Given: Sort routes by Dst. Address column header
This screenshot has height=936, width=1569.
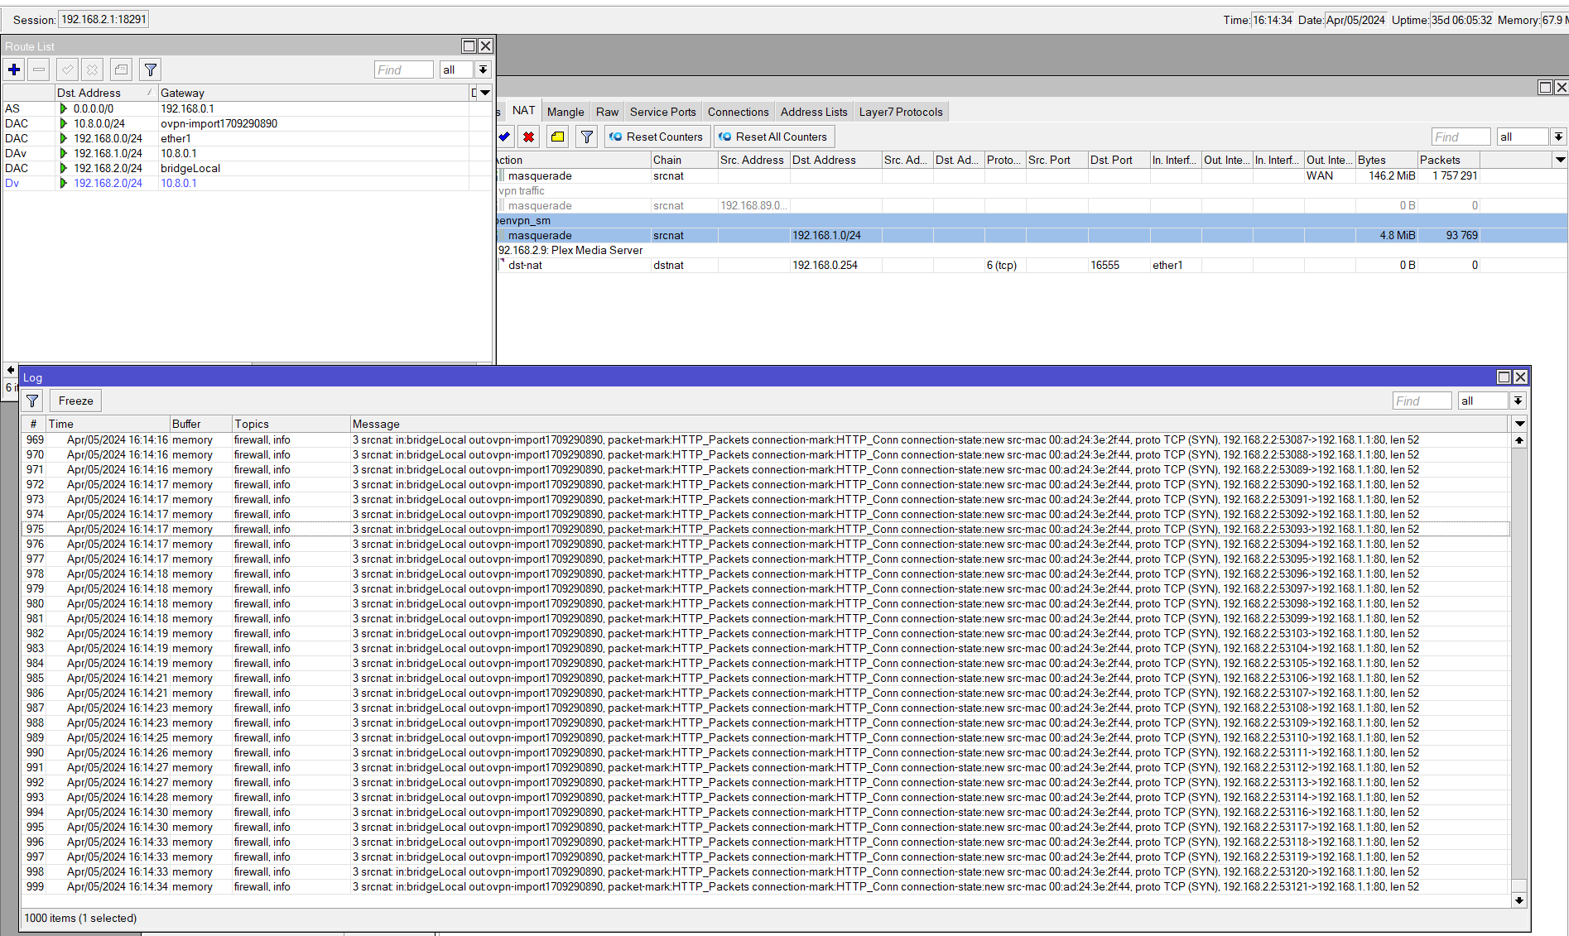Looking at the screenshot, I should pos(106,93).
